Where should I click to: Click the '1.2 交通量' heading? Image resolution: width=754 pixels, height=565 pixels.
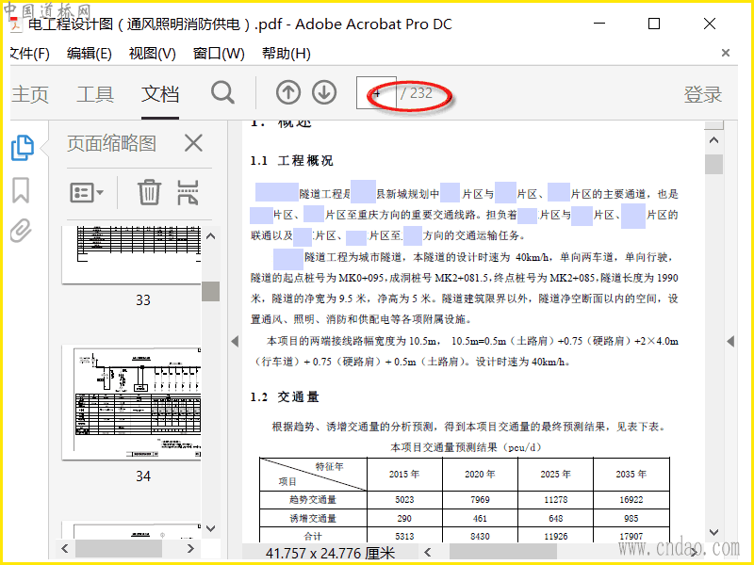tap(285, 396)
